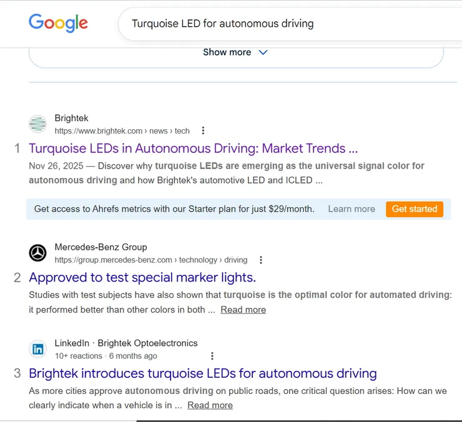This screenshot has width=462, height=422.
Task: Open Turquoise LEDs in Autonomous Driving result
Action: [x=194, y=149]
